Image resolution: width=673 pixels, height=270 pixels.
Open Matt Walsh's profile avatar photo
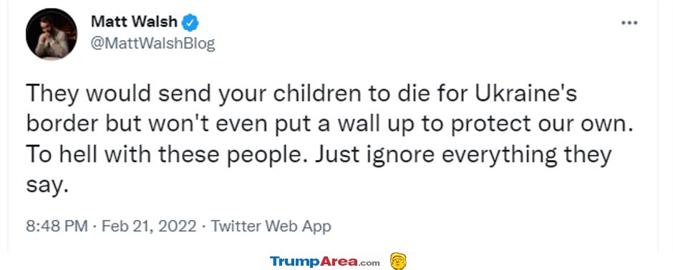52,34
